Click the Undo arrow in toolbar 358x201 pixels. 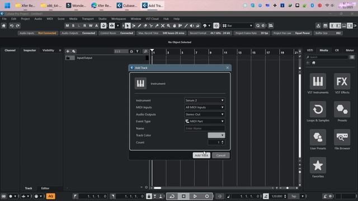click(x=12, y=26)
